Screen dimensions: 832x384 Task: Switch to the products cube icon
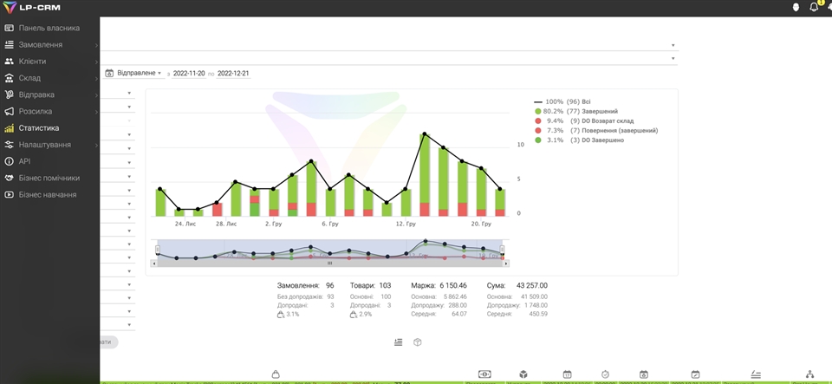[417, 342]
